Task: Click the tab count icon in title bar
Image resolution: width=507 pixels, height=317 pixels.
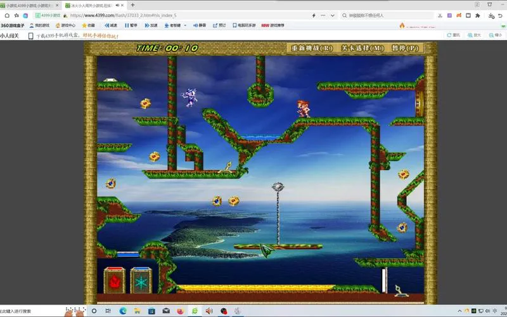Action: pos(477,4)
